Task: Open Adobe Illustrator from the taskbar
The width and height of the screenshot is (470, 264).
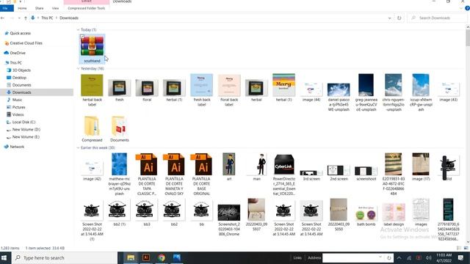Action: coord(146,257)
